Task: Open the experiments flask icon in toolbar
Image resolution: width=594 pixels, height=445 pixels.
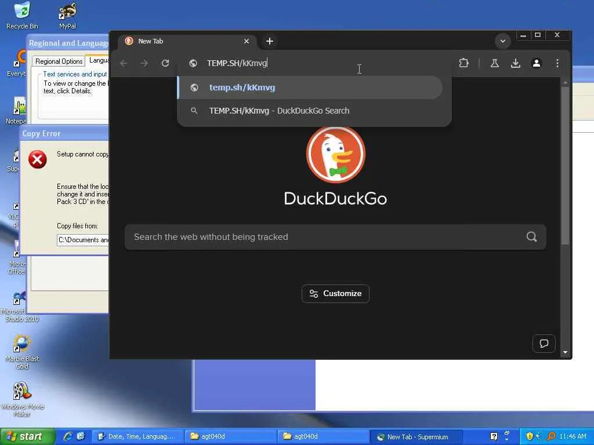Action: pyautogui.click(x=495, y=63)
